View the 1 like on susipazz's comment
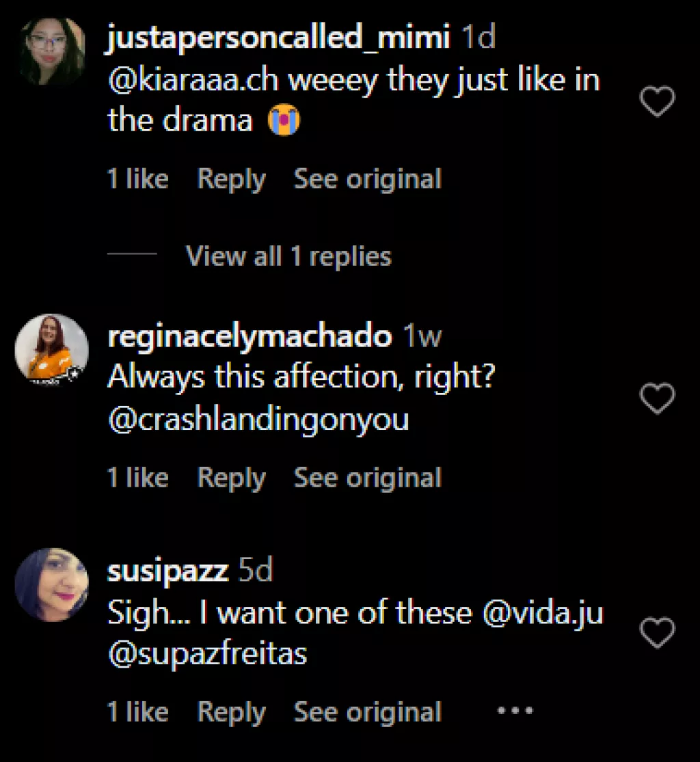Viewport: 700px width, 762px height. [x=137, y=712]
